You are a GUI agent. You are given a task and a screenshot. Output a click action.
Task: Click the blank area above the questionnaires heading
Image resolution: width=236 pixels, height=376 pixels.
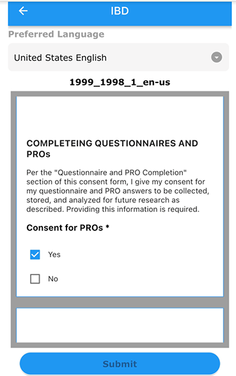pos(120,117)
